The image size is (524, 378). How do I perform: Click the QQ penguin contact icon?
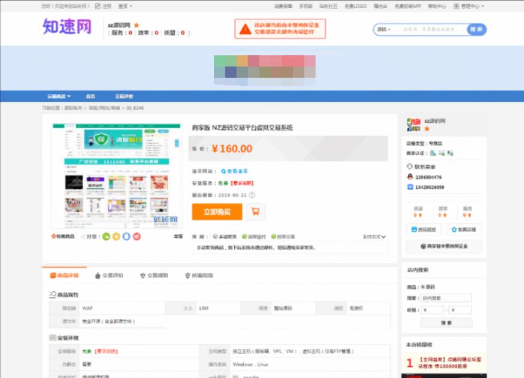tap(410, 177)
